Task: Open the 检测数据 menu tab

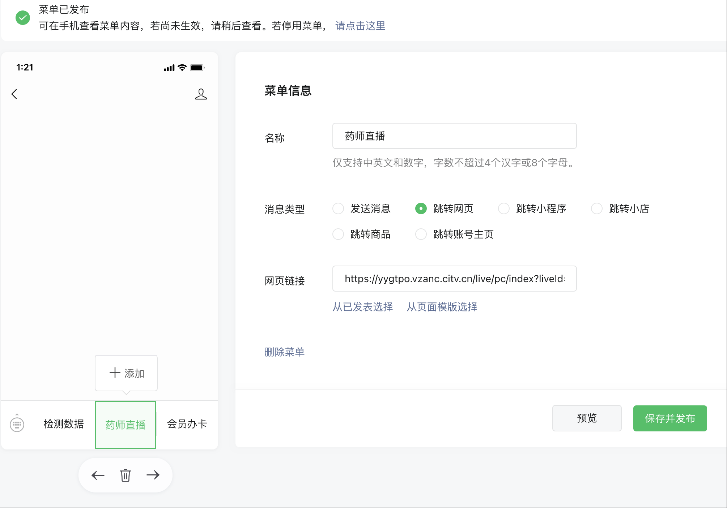Action: [x=64, y=424]
